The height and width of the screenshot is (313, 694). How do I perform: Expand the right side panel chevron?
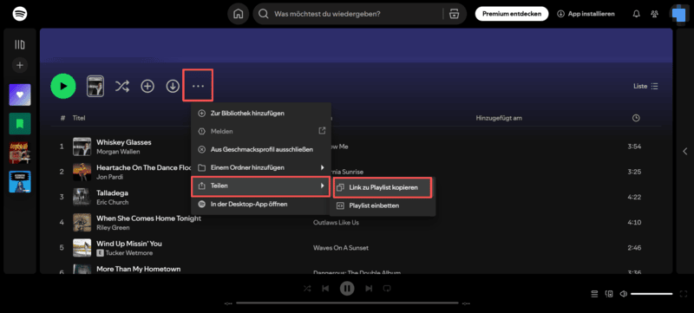click(x=684, y=151)
